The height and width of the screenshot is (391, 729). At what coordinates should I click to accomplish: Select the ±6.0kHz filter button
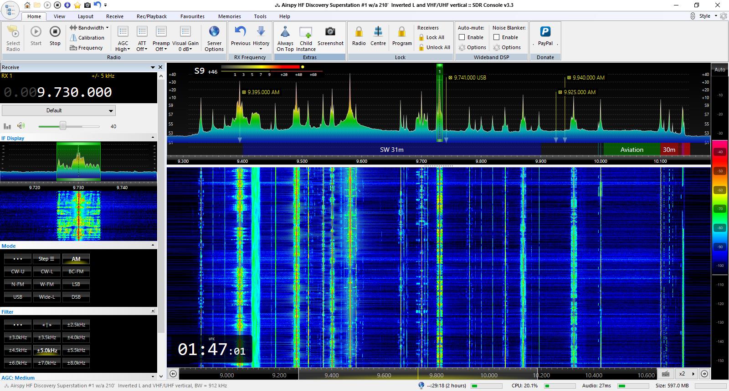(18, 363)
